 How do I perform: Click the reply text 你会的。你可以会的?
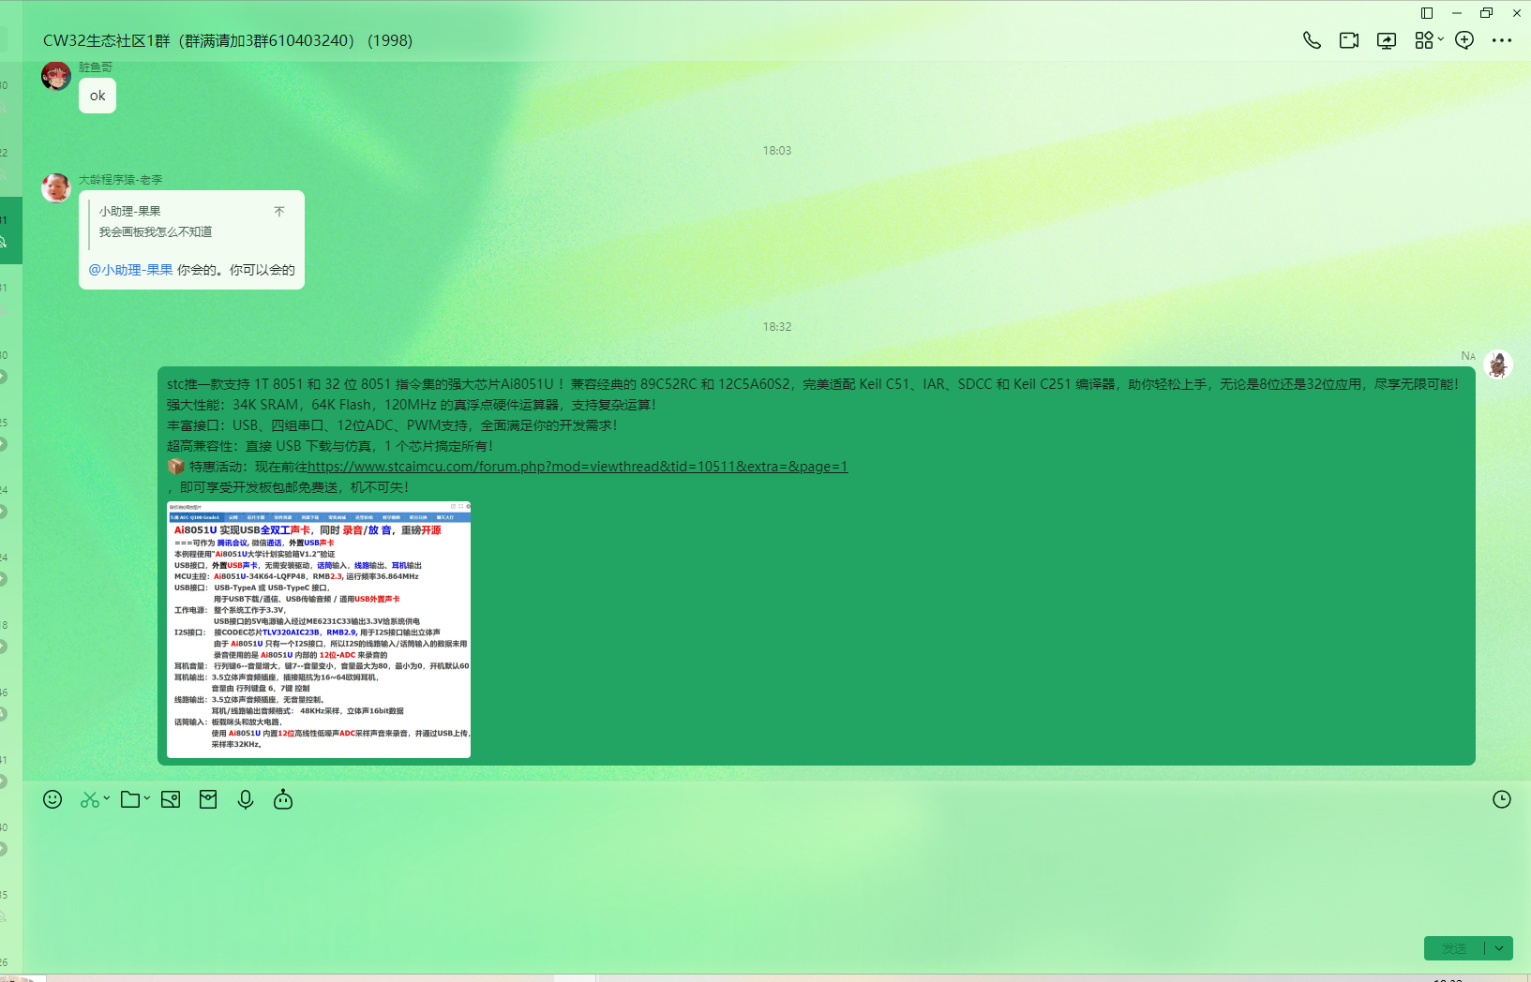pyautogui.click(x=236, y=270)
